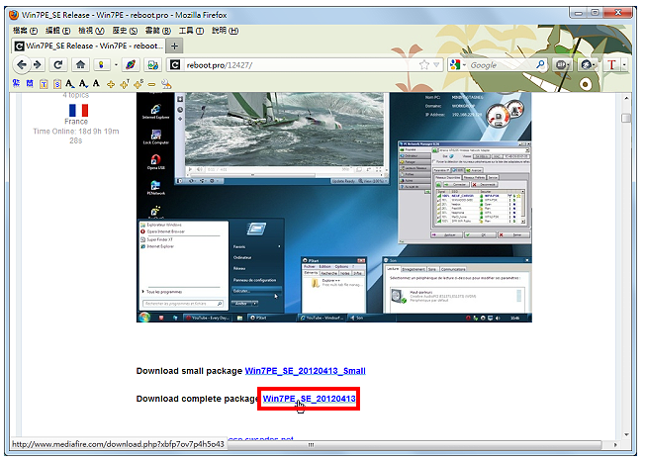Click the reboot.pro site identity icon
The height and width of the screenshot is (460, 645).
pos(175,65)
